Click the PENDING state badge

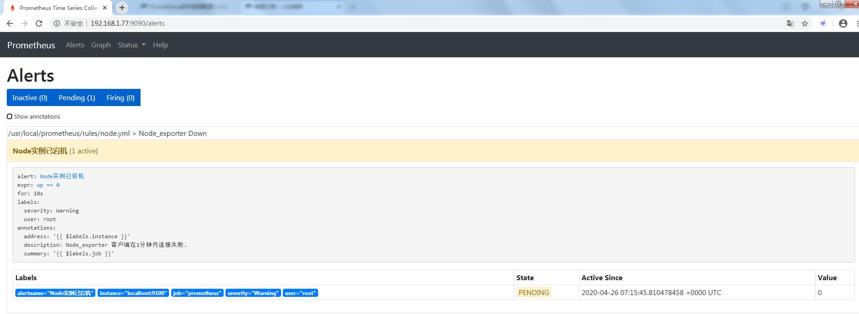tap(534, 293)
